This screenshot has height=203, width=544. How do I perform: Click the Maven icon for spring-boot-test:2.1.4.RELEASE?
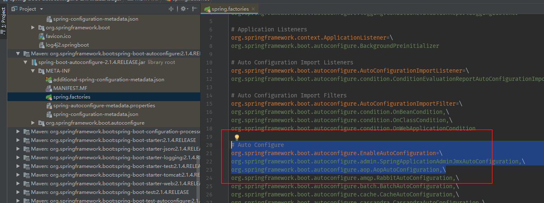click(x=27, y=192)
